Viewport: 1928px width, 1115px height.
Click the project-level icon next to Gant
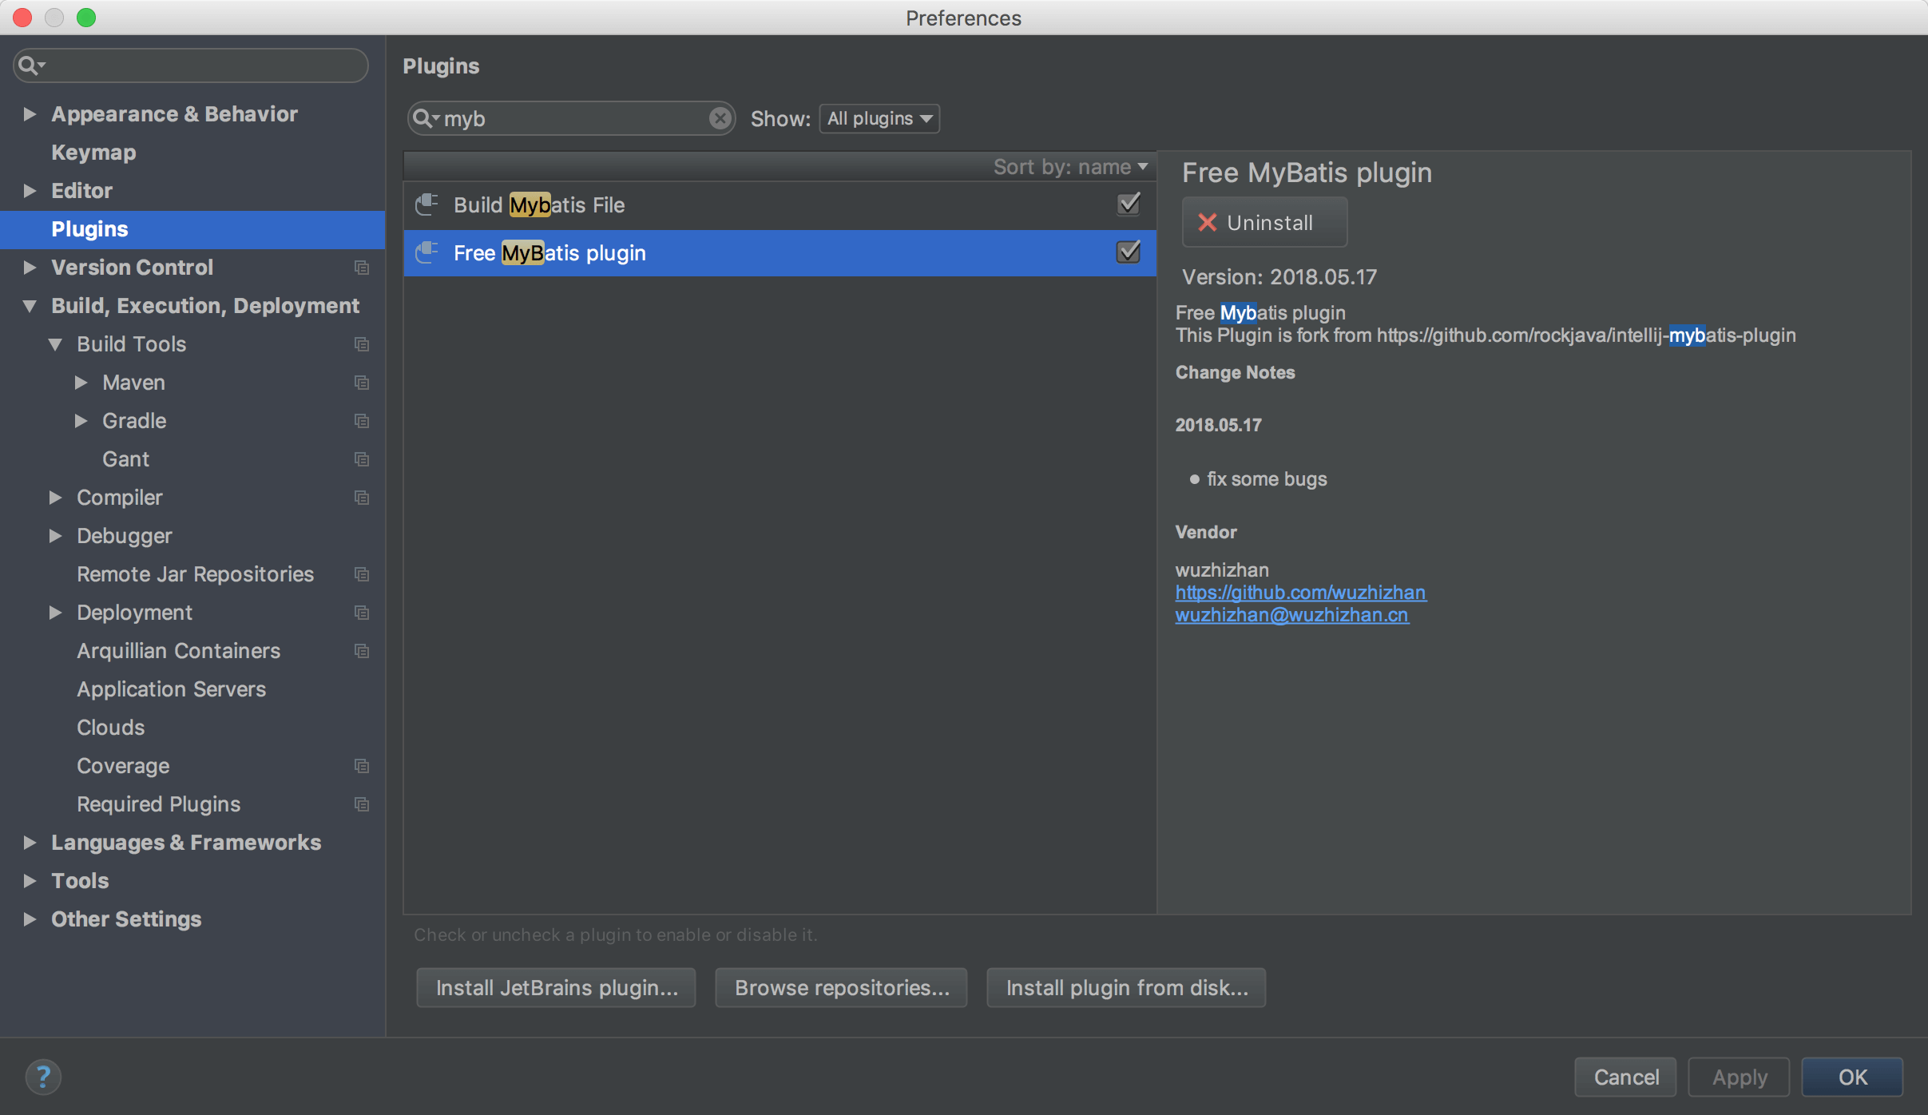point(362,459)
